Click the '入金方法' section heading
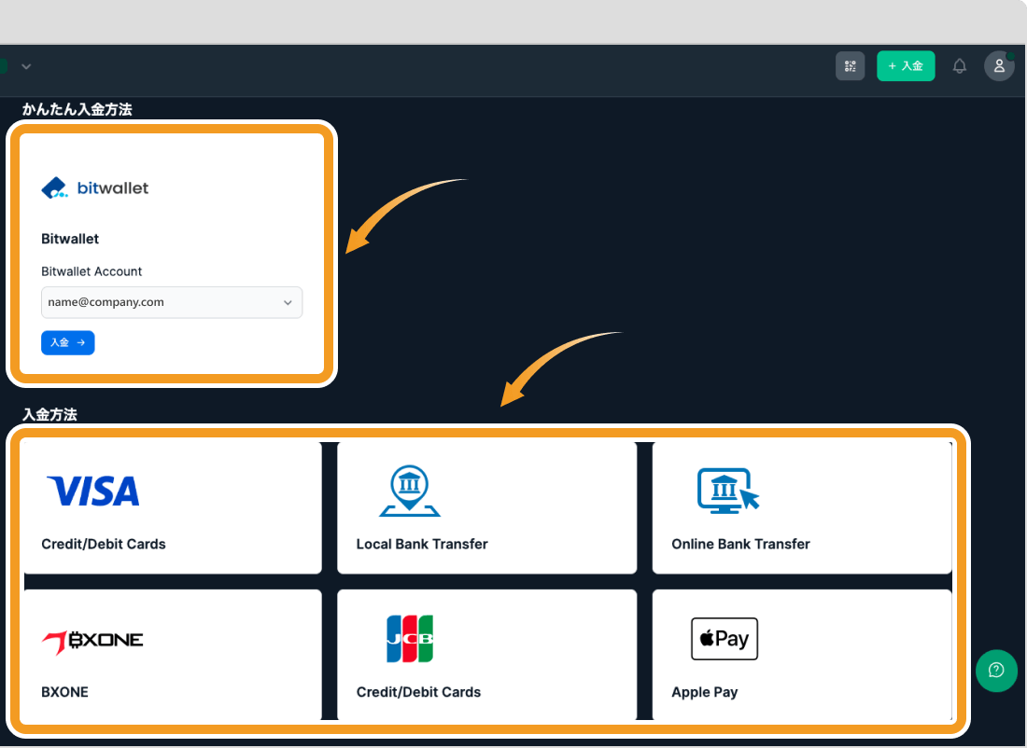The width and height of the screenshot is (1027, 748). click(x=49, y=414)
